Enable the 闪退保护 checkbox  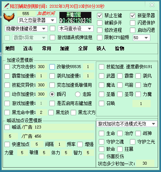click(132, 23)
